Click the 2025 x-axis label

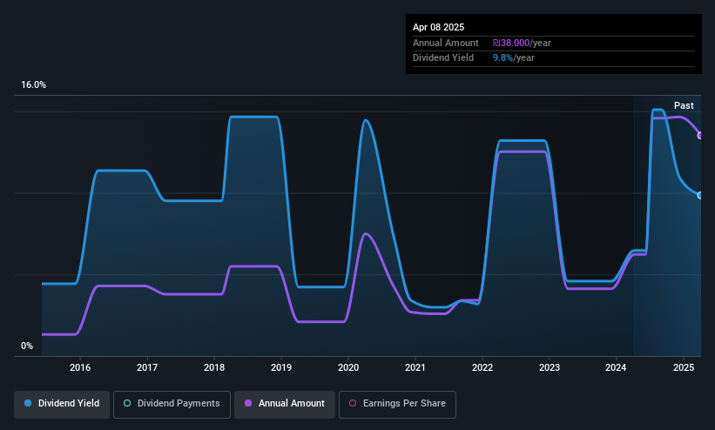[x=684, y=367]
